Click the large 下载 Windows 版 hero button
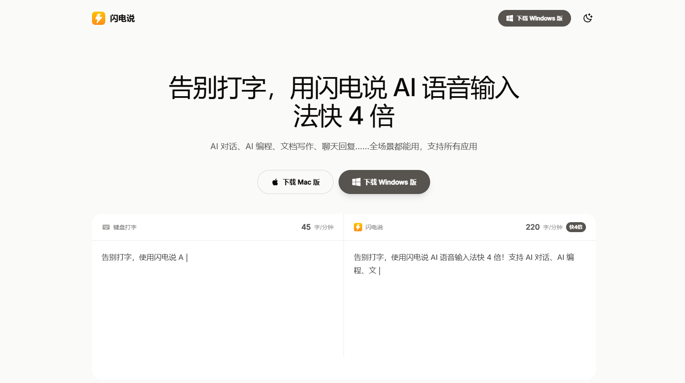Screen dimensions: 685x383 (384, 182)
